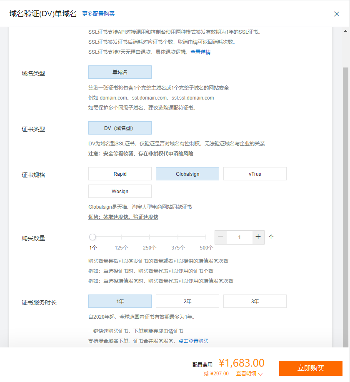This screenshot has width=350, height=382.
Task: Select the DV（域名型） certificate type
Action: [120, 128]
